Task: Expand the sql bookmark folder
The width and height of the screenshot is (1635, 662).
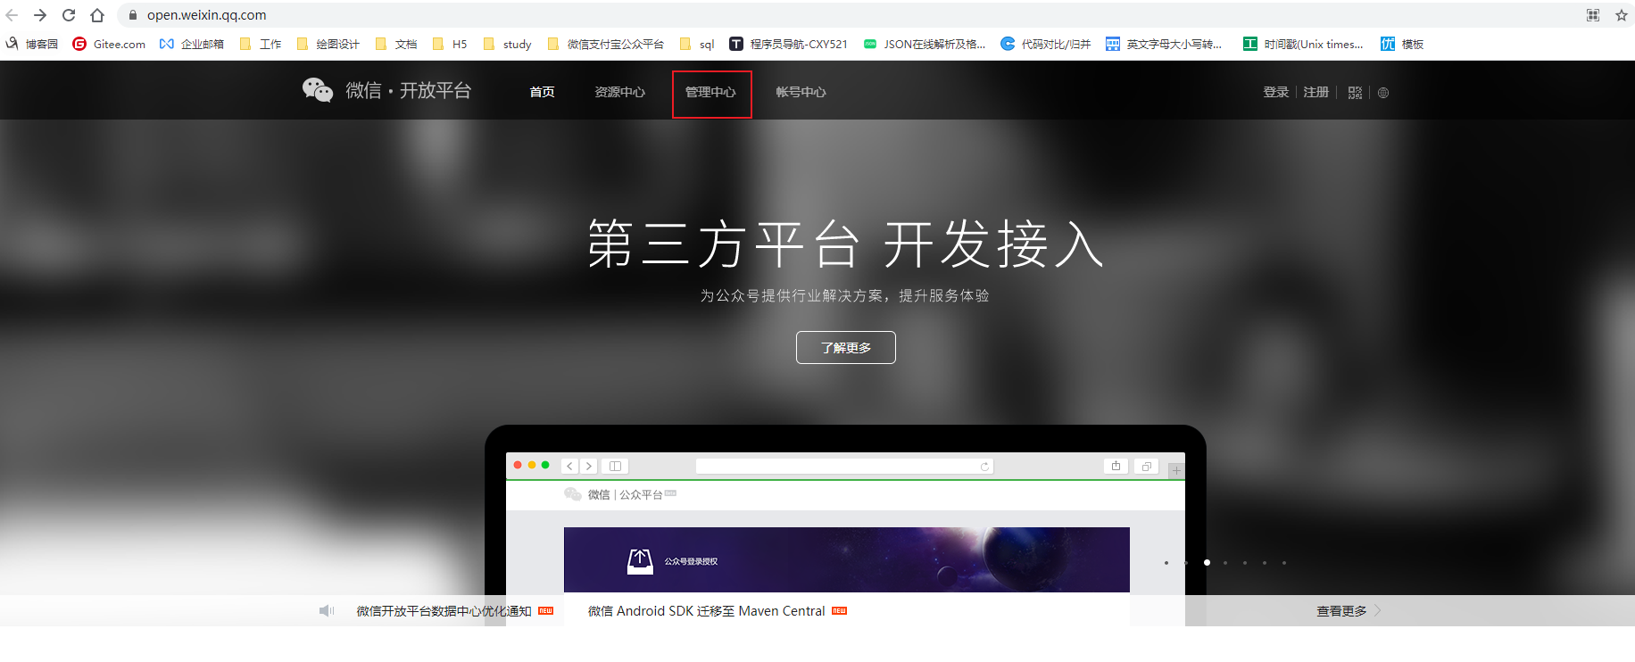Action: click(x=697, y=44)
